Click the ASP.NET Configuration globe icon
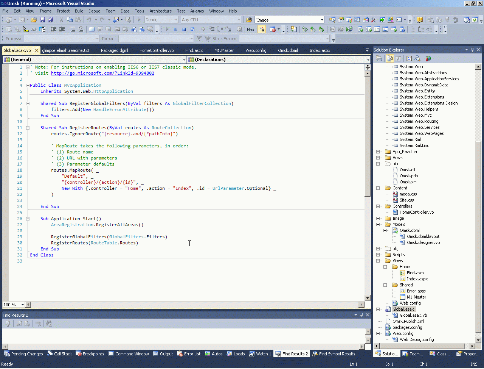Screen dimensions: 484x369 pyautogui.click(x=428, y=58)
